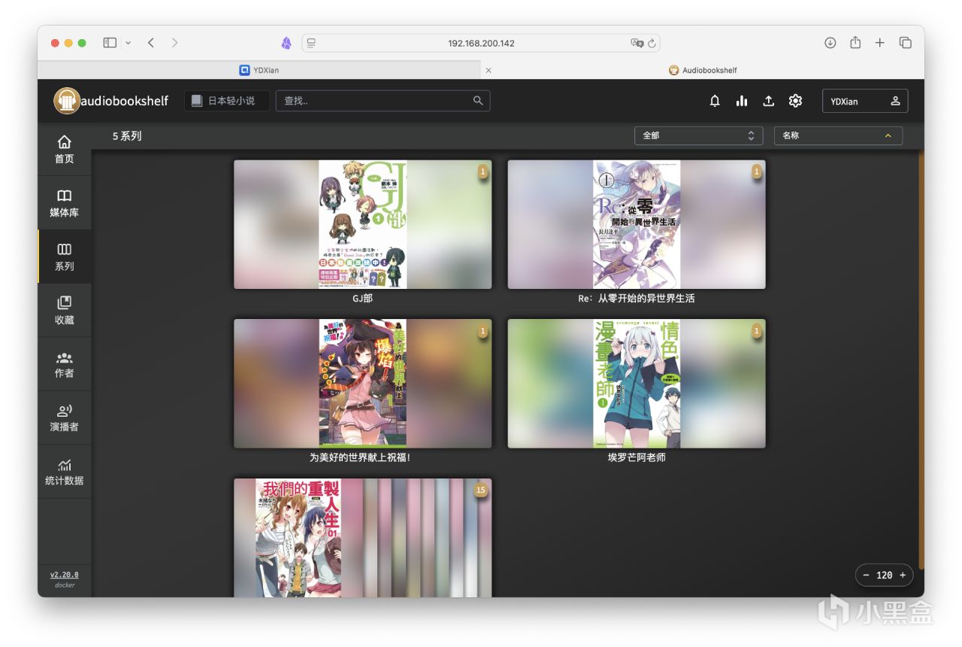The height and width of the screenshot is (647, 962).
Task: Click Safari downloads icon
Action: (830, 43)
